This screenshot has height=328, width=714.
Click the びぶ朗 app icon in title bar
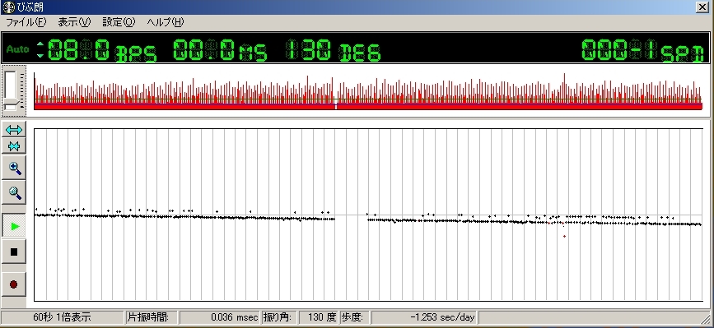(x=7, y=7)
